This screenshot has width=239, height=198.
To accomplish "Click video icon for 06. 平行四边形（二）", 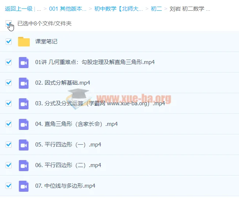I will (24, 165).
